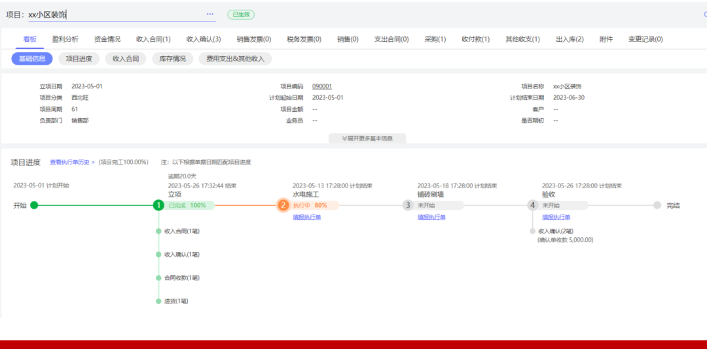Viewport: 707px width, 349px height.
Task: Click 负责部门 value 销售部
Action: point(80,121)
